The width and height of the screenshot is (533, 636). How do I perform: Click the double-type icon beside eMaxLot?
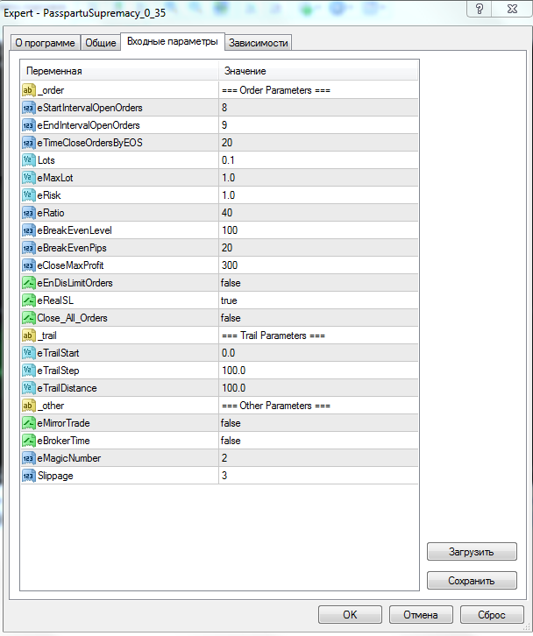28,178
